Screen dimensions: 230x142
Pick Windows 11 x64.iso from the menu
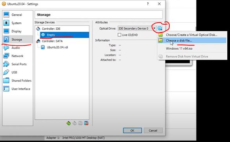(x=192, y=49)
